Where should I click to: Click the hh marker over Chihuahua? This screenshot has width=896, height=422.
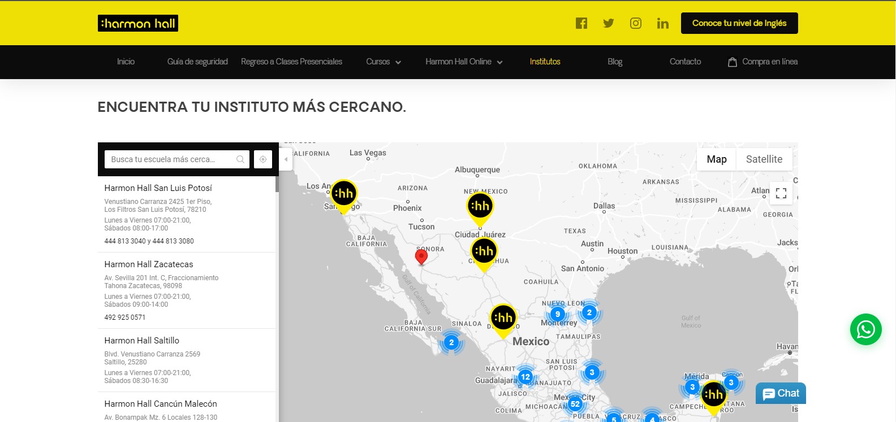484,254
